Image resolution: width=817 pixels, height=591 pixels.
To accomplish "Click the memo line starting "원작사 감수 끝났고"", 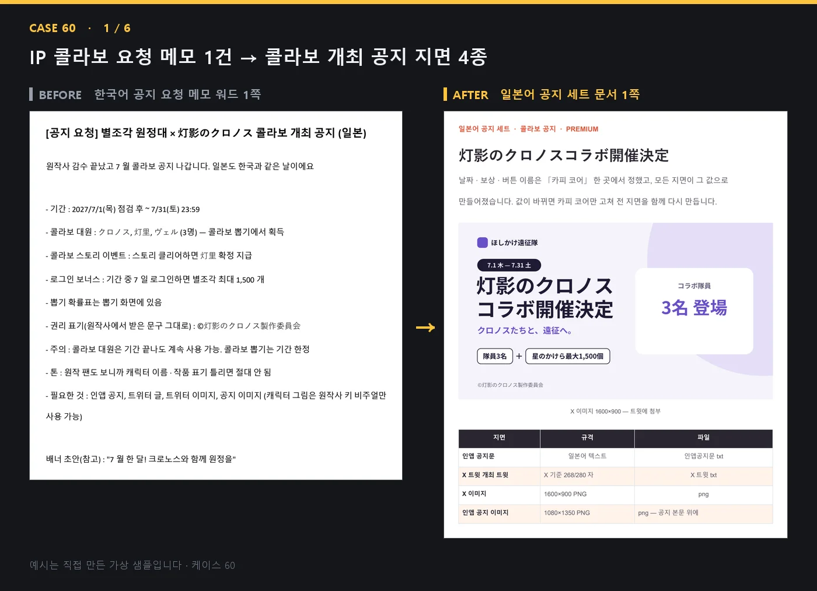I will point(180,166).
